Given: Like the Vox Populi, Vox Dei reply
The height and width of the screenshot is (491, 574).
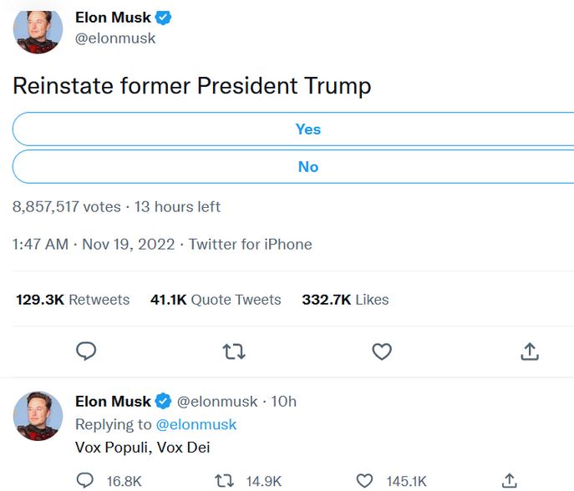Looking at the screenshot, I should click(364, 480).
